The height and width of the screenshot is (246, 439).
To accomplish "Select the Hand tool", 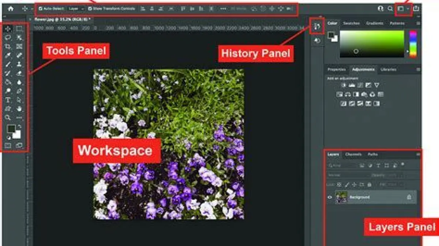I will [x=19, y=109].
